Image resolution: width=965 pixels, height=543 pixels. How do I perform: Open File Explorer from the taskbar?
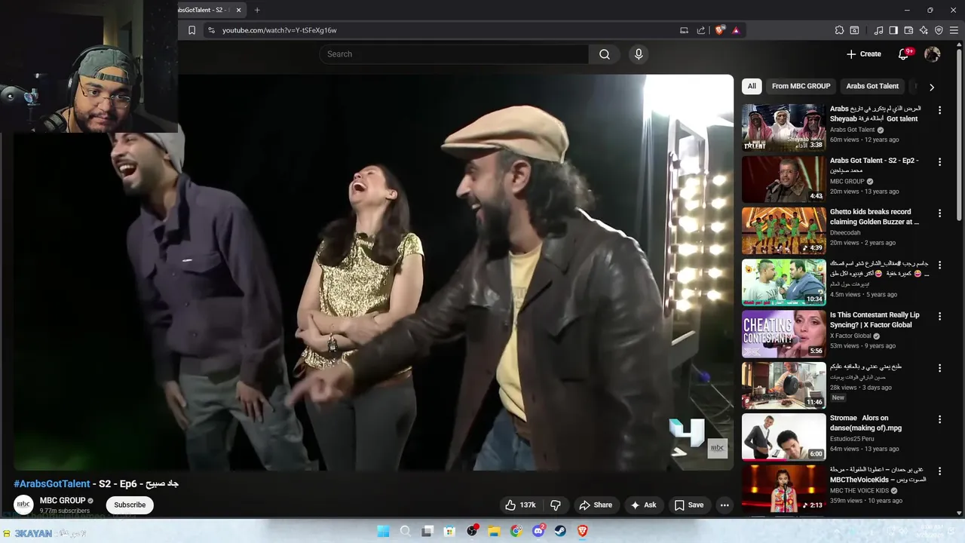click(494, 531)
